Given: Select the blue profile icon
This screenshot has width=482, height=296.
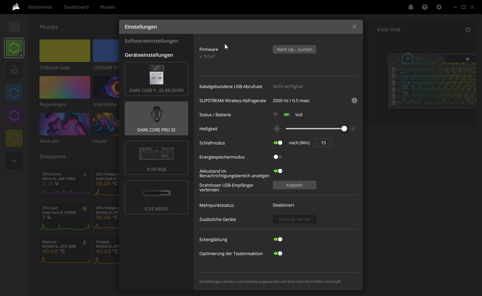Looking at the screenshot, I should click(14, 93).
